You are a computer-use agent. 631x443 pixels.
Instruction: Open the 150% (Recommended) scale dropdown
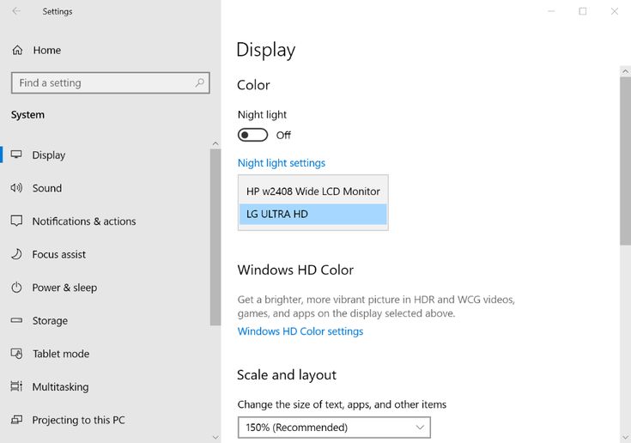(x=334, y=428)
